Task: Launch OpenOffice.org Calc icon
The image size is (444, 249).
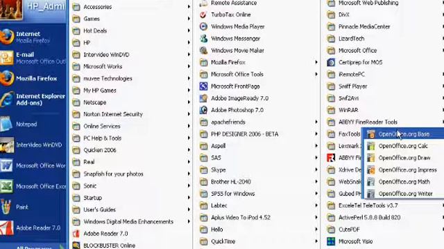Action: 371,146
